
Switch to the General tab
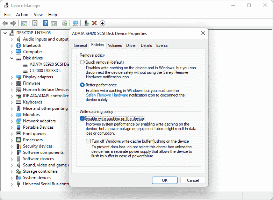tap(80, 45)
